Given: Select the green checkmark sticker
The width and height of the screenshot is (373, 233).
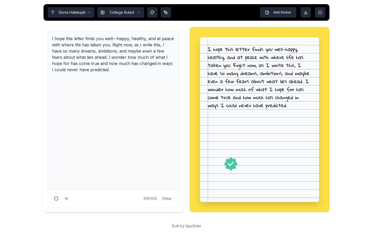Looking at the screenshot, I should [x=231, y=164].
